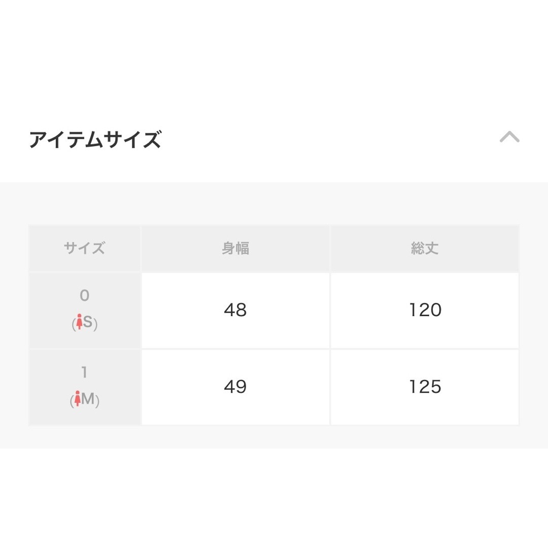Screen dimensions: 548x548
Task: Click gray area below the size table
Action: point(274,437)
